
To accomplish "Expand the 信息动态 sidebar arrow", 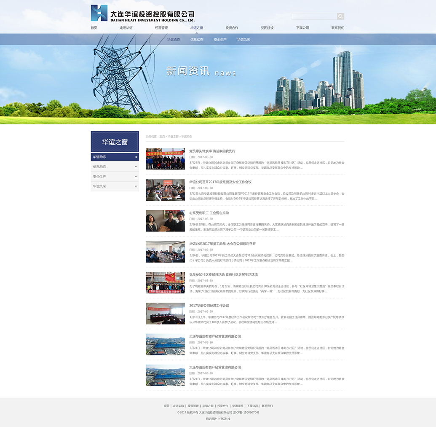I will 136,167.
